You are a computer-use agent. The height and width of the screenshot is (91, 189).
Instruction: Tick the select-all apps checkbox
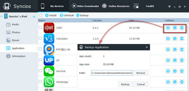pos(41,15)
